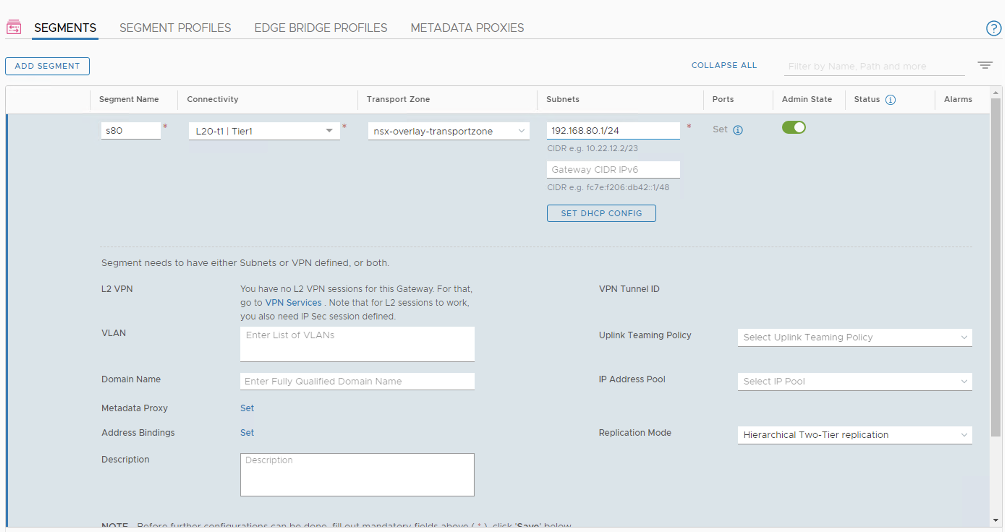Click the Status column info icon

[x=890, y=100]
